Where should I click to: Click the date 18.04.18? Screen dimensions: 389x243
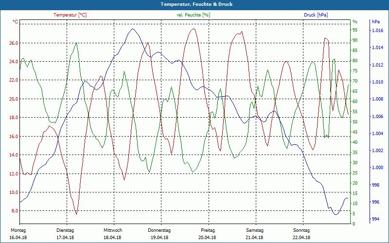(112, 238)
